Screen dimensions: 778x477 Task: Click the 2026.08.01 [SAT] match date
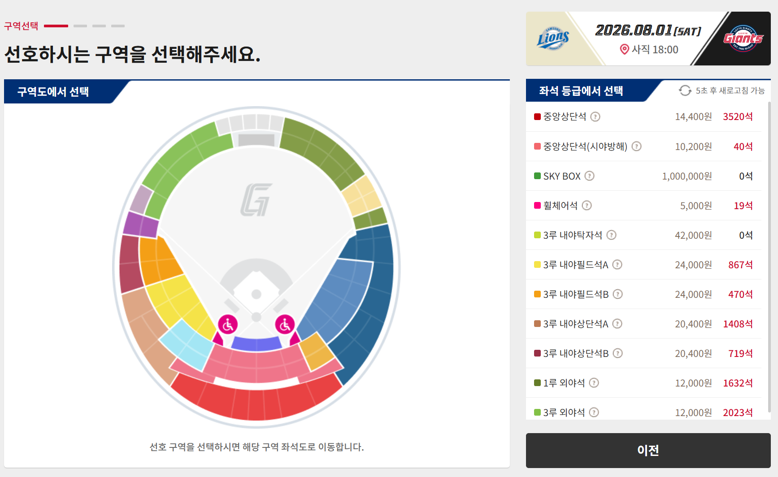[x=648, y=30]
